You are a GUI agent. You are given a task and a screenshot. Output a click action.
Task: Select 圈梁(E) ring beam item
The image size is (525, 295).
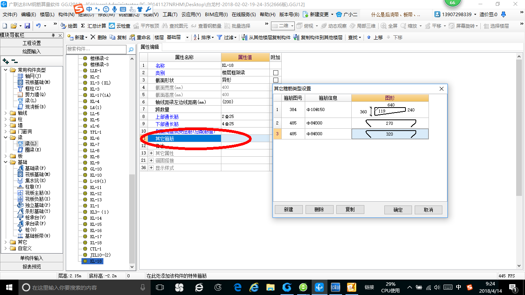pos(30,150)
